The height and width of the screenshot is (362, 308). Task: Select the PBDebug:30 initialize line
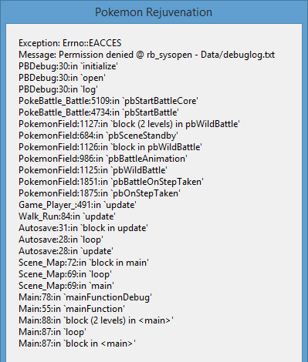pos(68,66)
